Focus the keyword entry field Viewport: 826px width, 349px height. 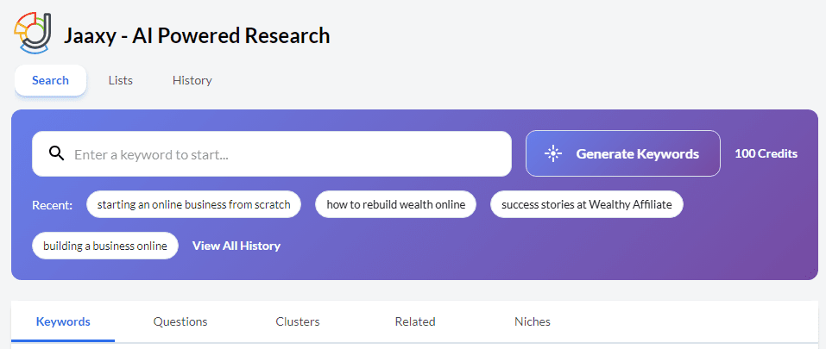(x=285, y=154)
